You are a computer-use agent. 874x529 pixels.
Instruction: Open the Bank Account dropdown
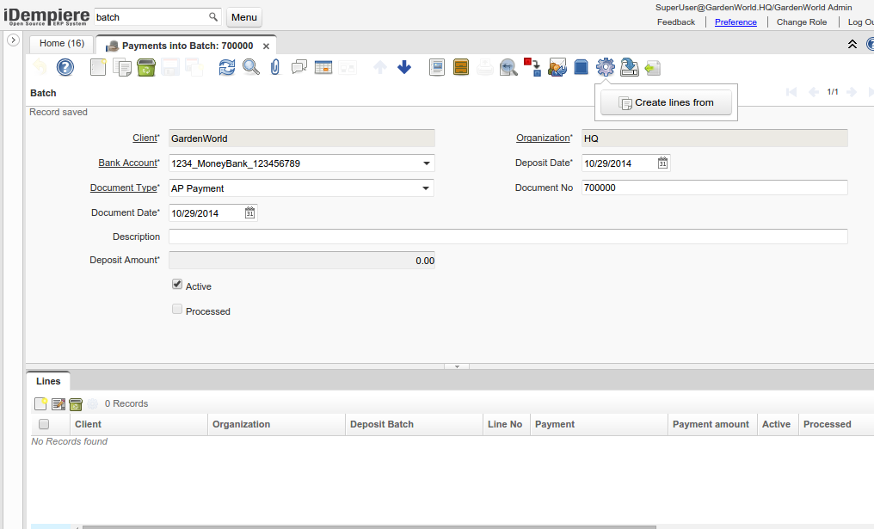(x=426, y=163)
